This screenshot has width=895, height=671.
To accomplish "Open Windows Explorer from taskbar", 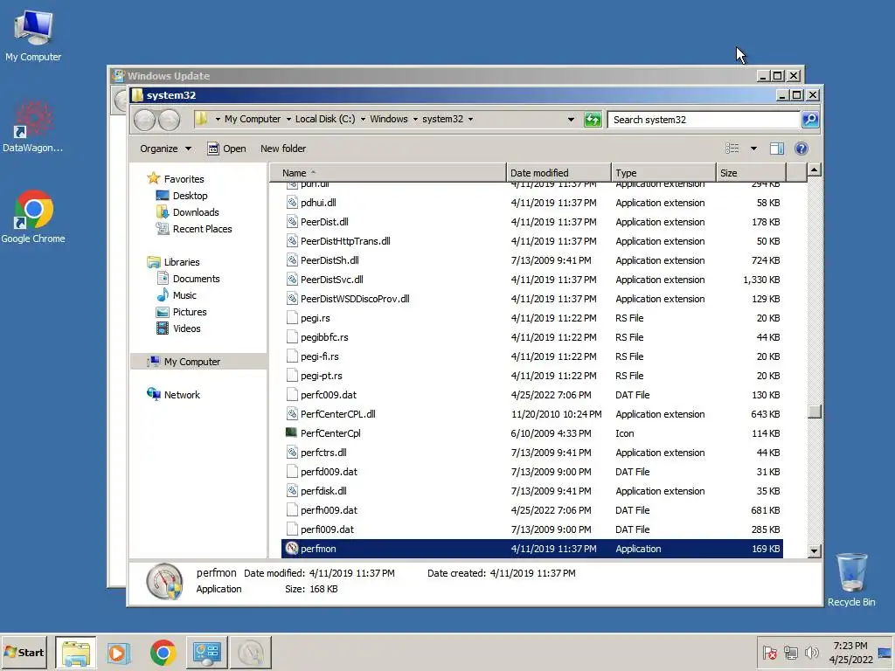I will point(76,652).
